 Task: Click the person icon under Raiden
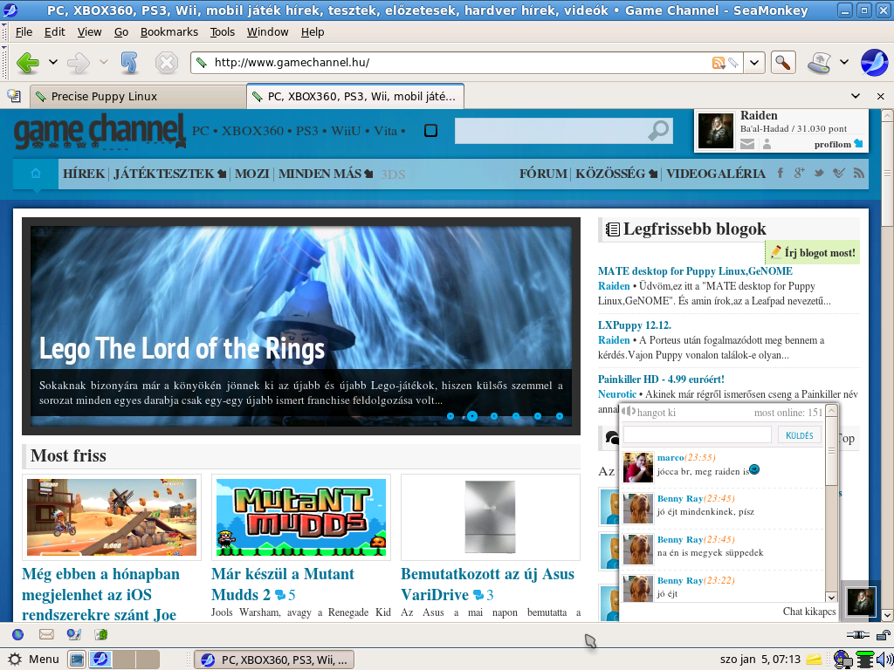click(x=767, y=144)
